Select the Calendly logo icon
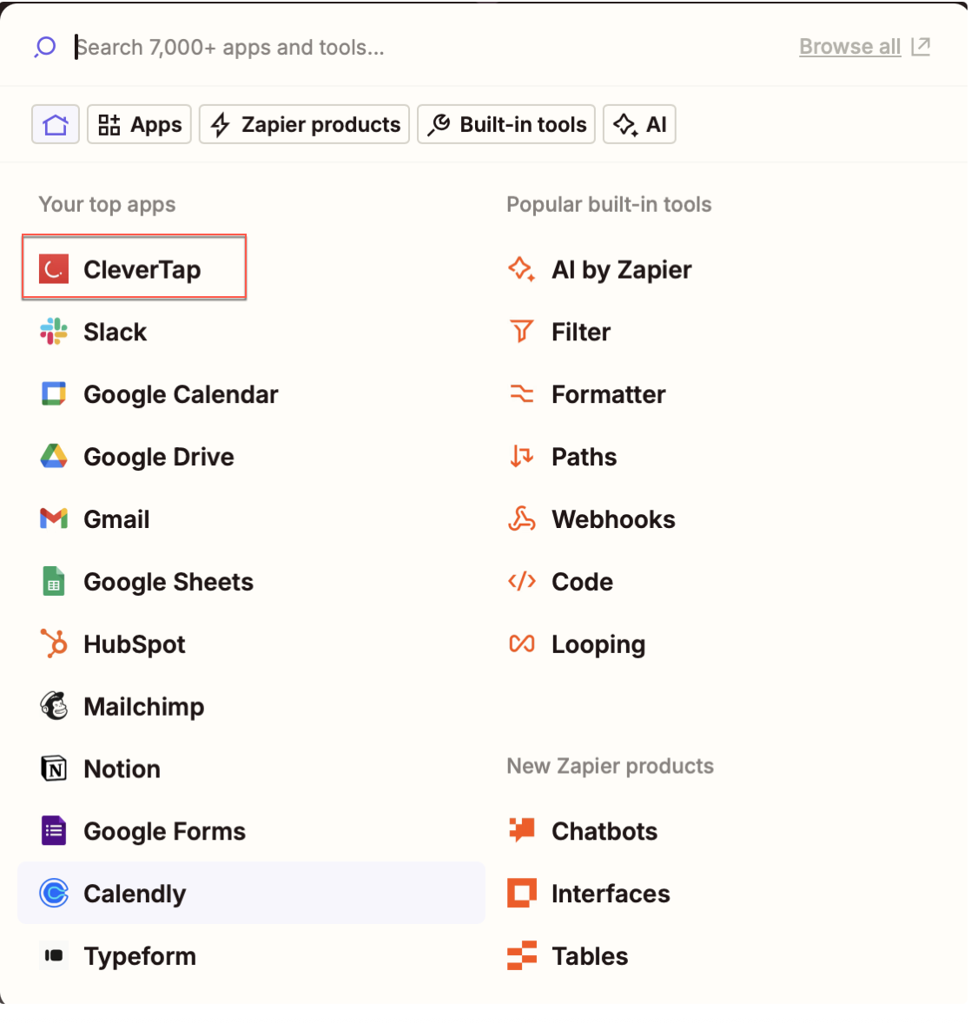This screenshot has width=971, height=1023. tap(54, 893)
